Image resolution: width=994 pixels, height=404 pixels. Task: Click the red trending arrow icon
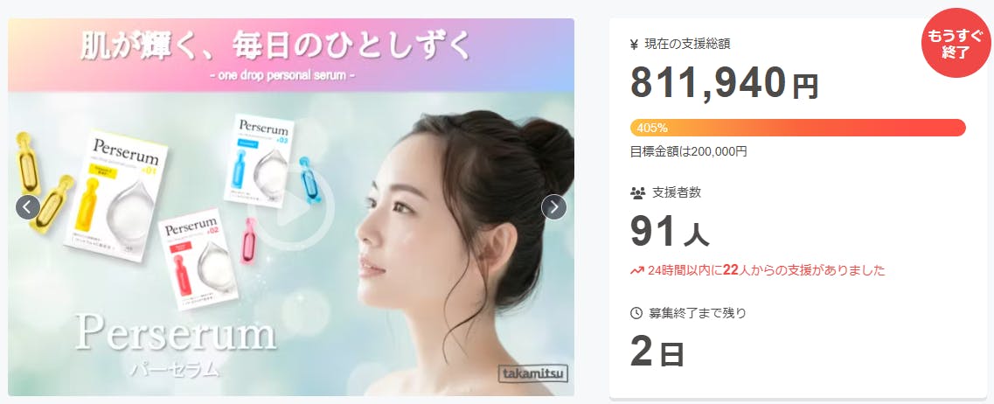coord(636,271)
